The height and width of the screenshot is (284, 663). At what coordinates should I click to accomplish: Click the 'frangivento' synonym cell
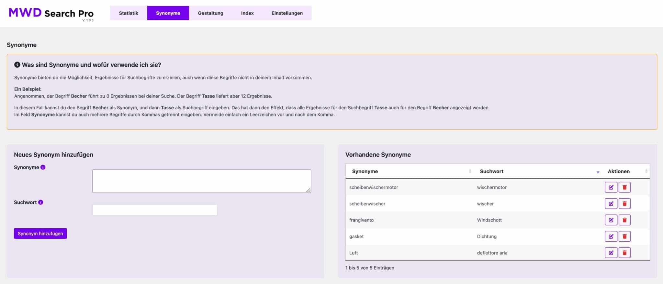tap(361, 220)
